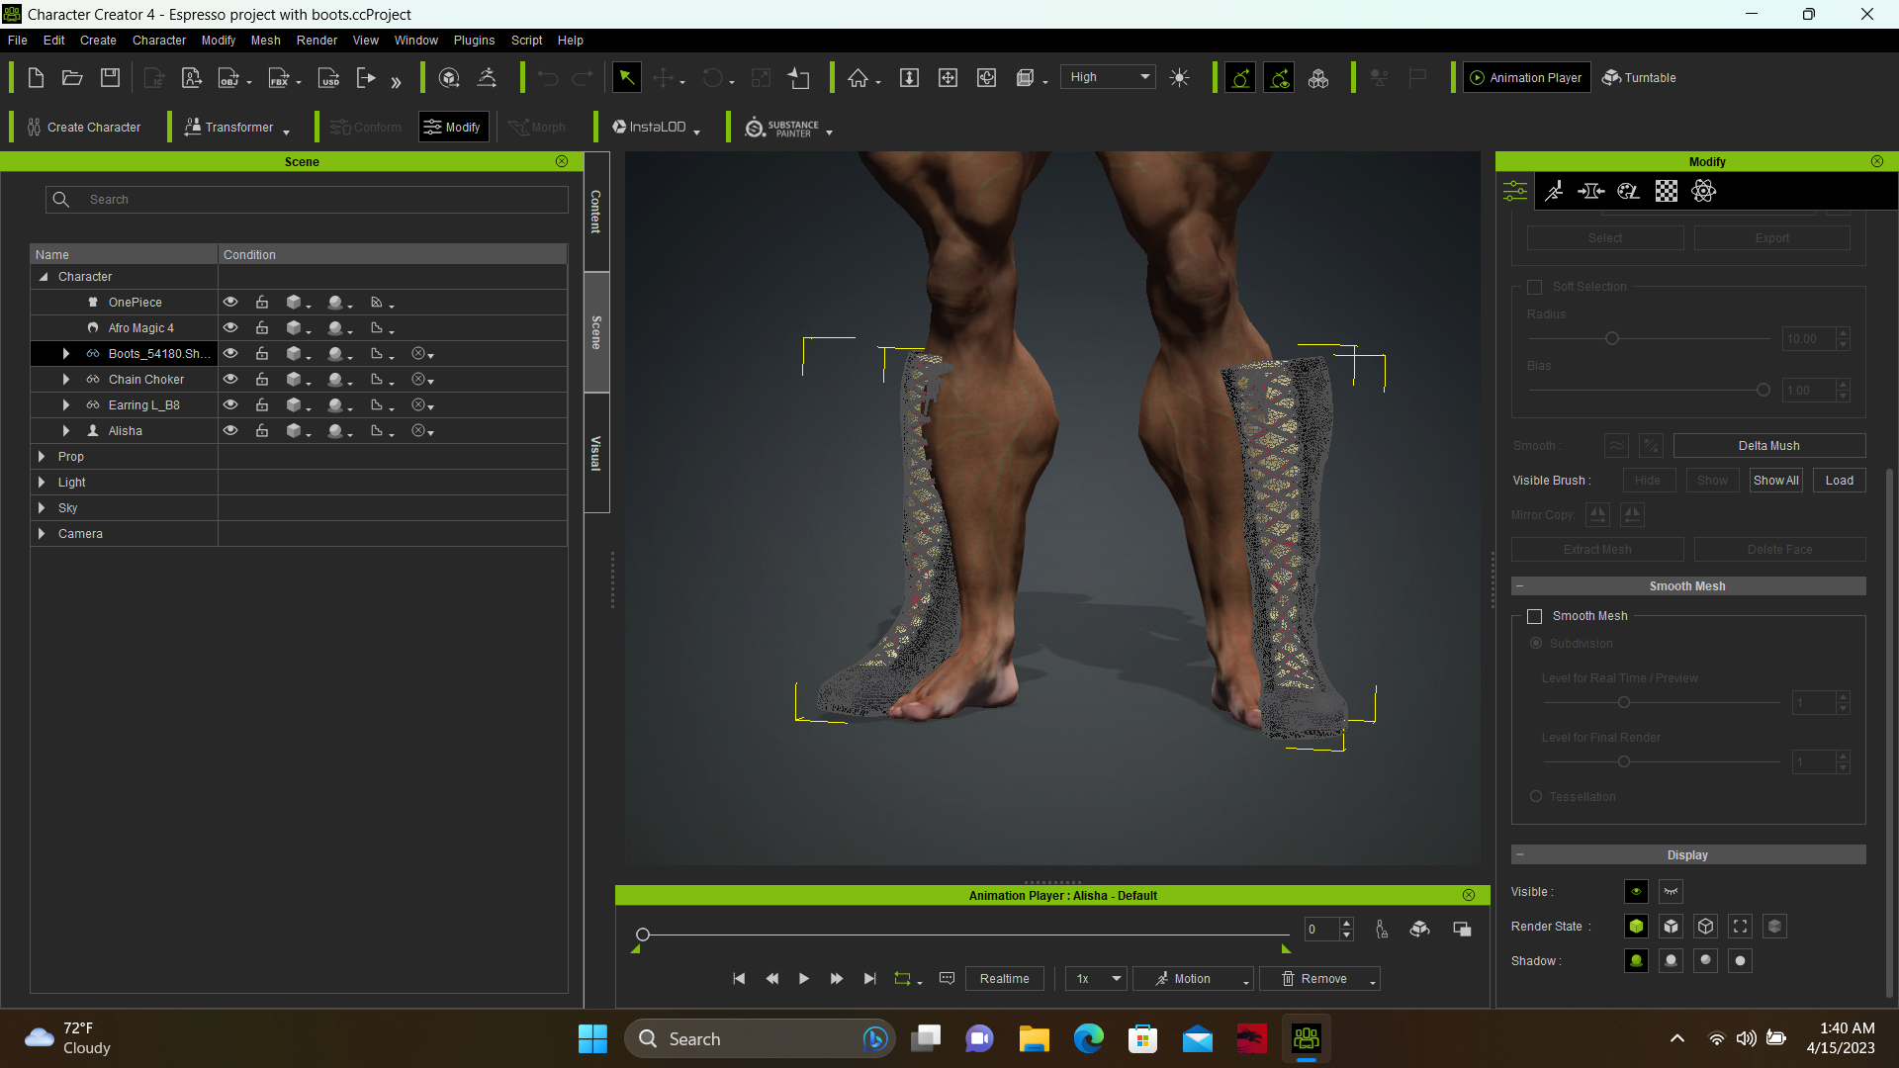The height and width of the screenshot is (1068, 1899).
Task: Expand the Camera tree node
Action: [x=42, y=534]
